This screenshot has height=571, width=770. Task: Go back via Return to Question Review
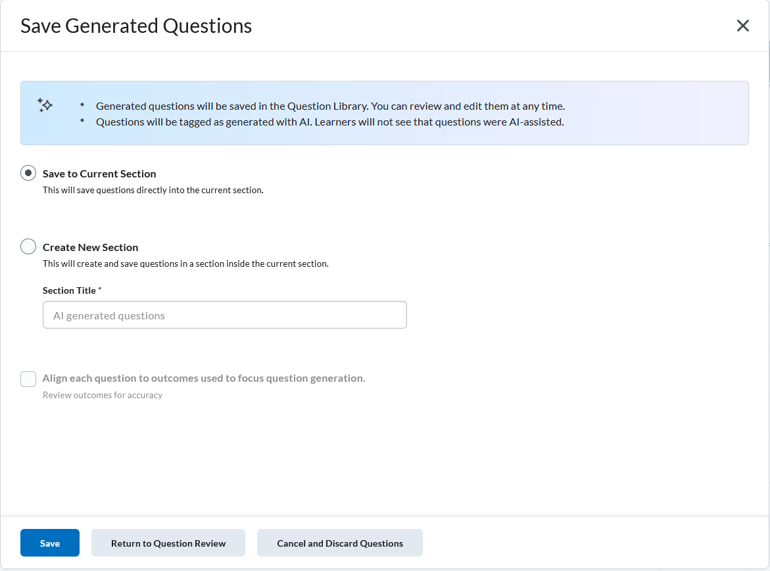click(168, 543)
